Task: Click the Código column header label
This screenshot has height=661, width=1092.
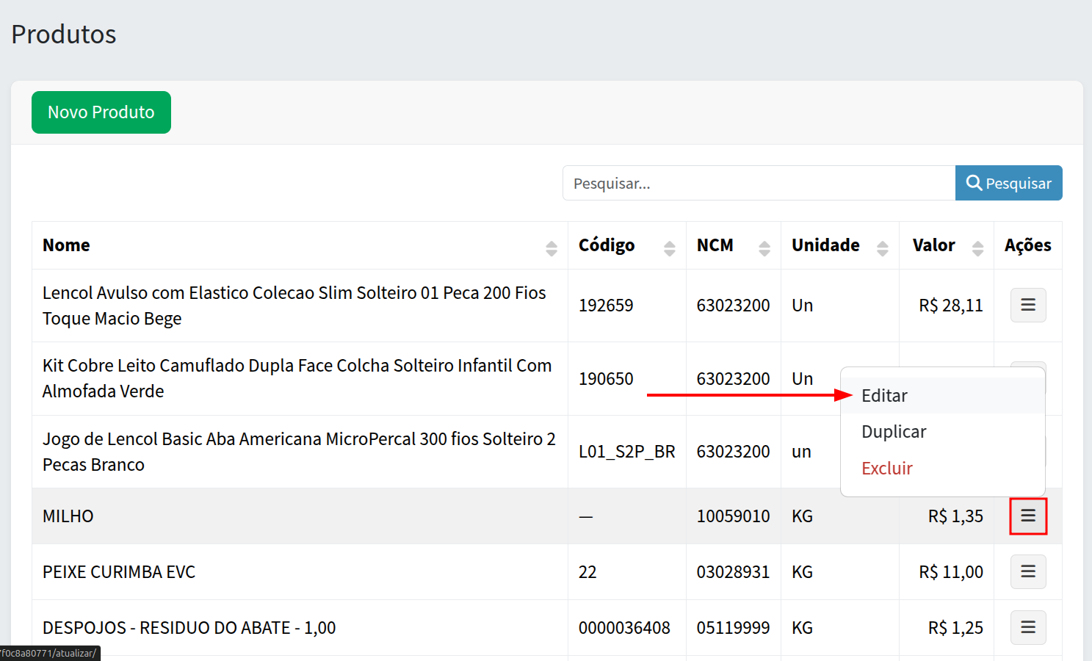Action: 606,245
